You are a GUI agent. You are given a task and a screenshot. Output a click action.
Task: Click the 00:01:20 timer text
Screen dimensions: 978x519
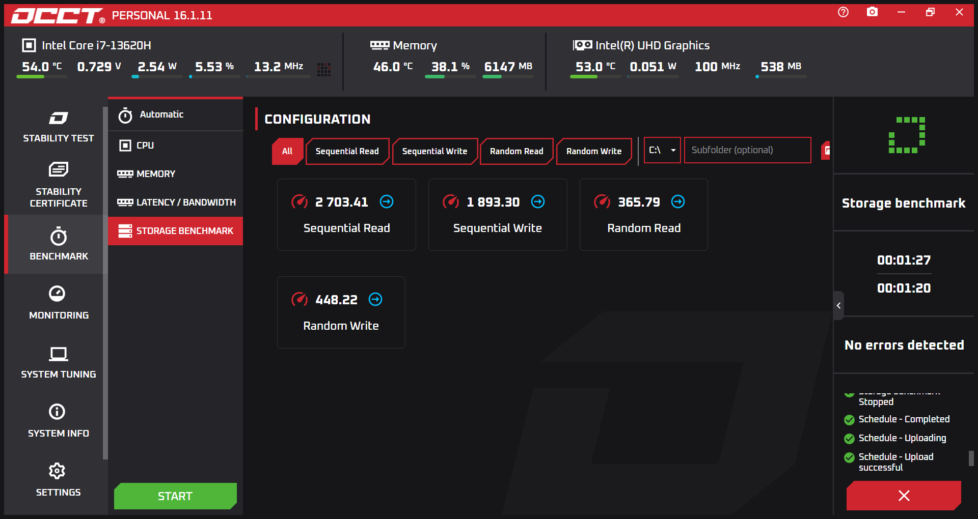pos(904,289)
